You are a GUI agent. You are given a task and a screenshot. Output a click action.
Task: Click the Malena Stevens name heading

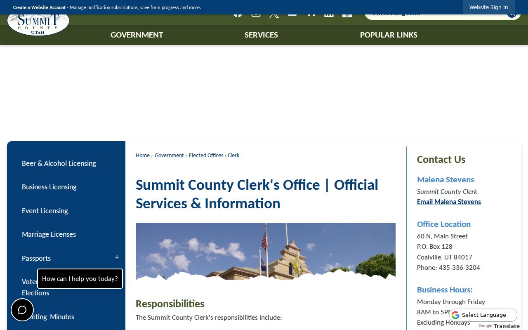click(445, 179)
